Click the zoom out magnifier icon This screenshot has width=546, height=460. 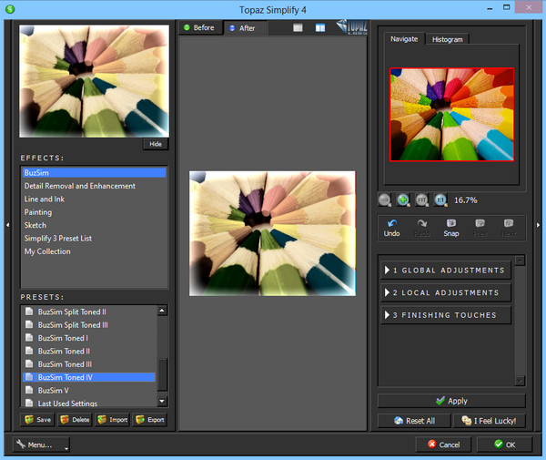coord(385,199)
